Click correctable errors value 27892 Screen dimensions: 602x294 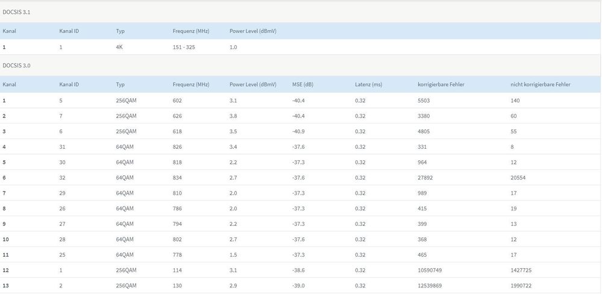point(425,178)
